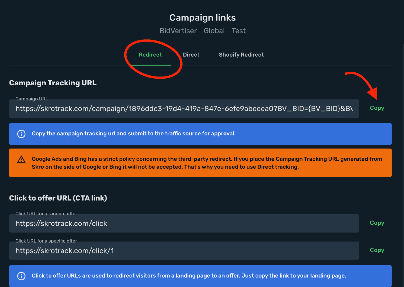Copy the random offer click URL
Screen dimensions: 404x287
[x=377, y=223]
